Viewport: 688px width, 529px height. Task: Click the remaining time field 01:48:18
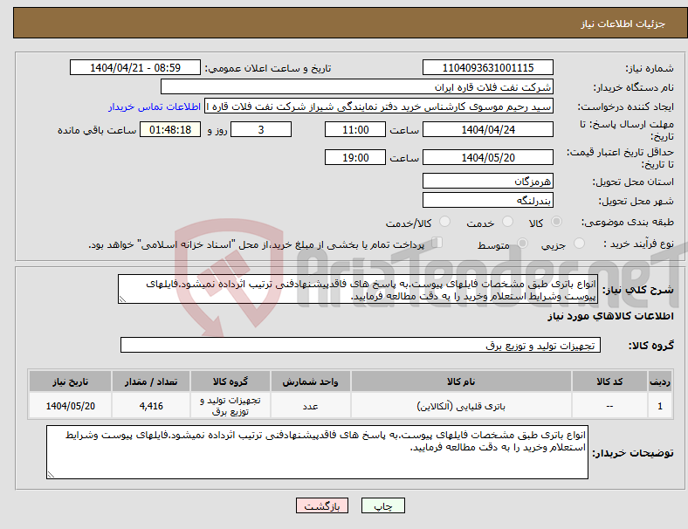coord(170,129)
